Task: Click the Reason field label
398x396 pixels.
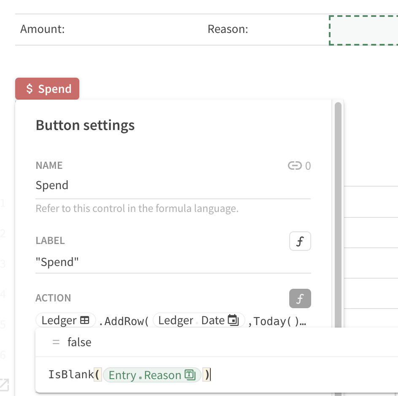Action: pyautogui.click(x=228, y=30)
